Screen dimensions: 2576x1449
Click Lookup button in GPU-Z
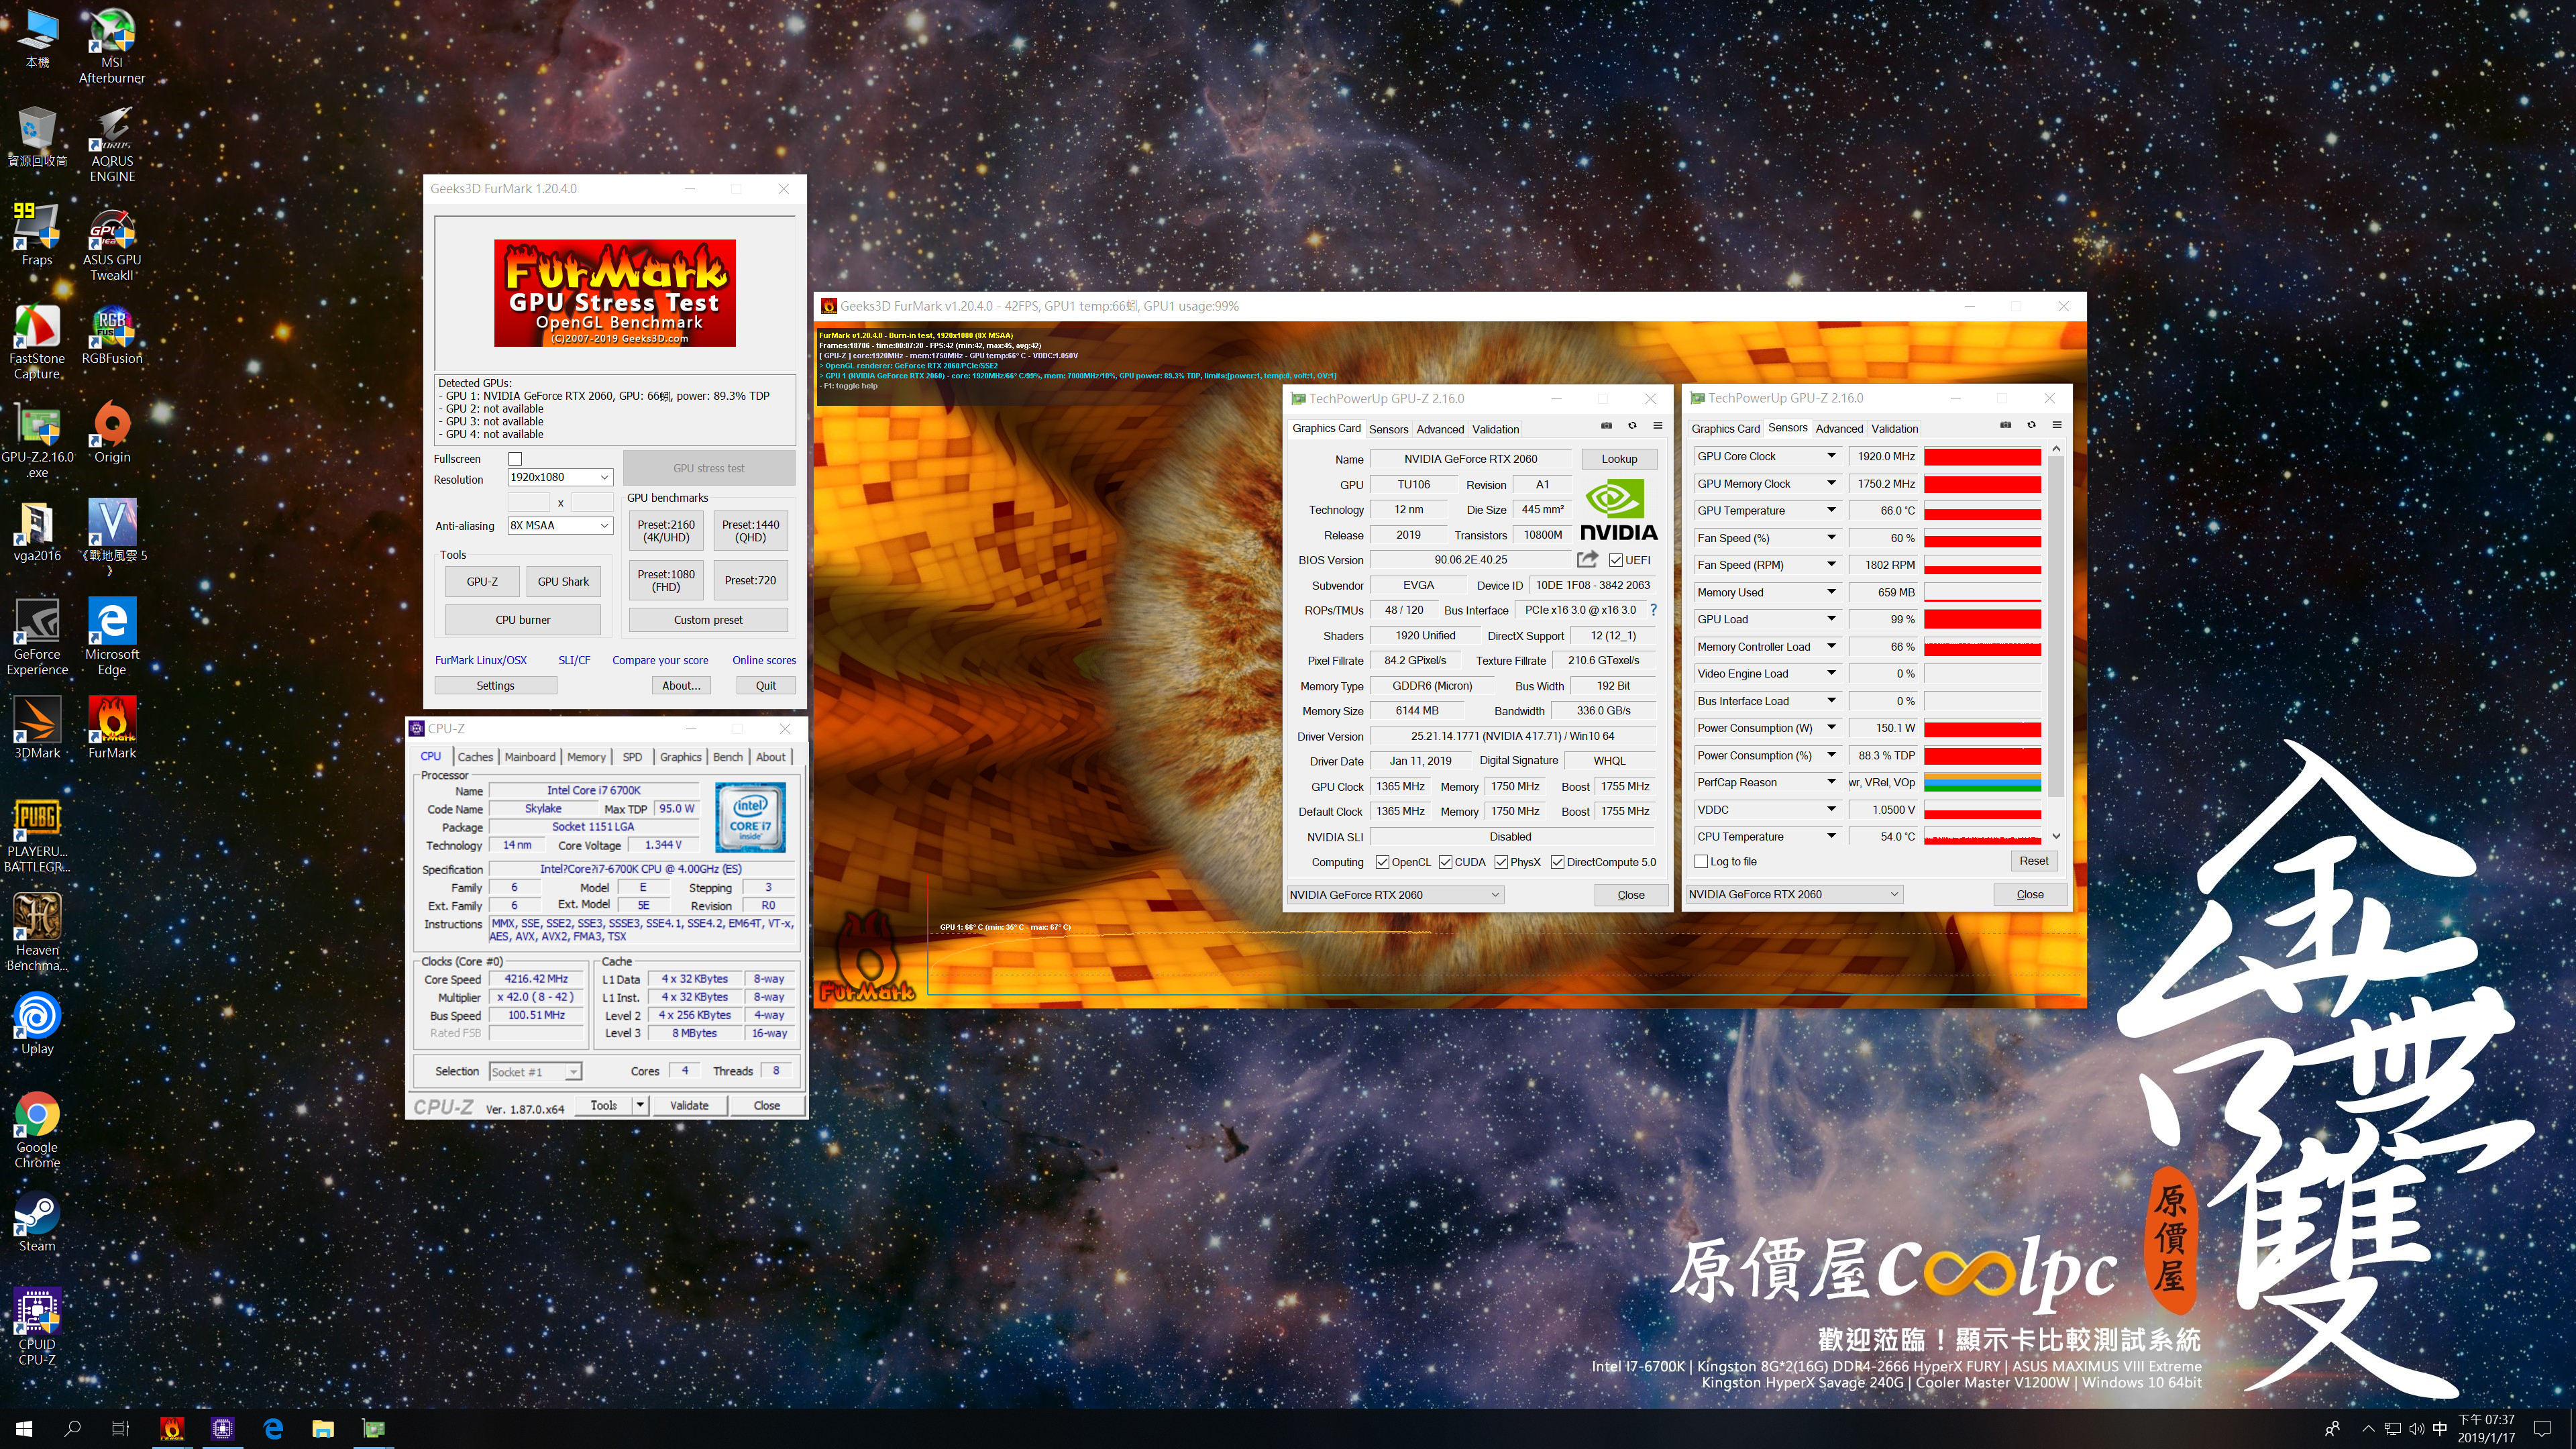(1619, 459)
